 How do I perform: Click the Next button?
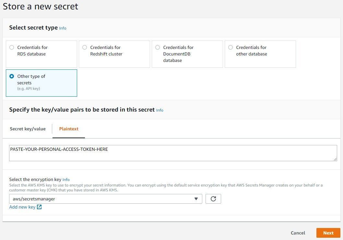tap(328, 233)
